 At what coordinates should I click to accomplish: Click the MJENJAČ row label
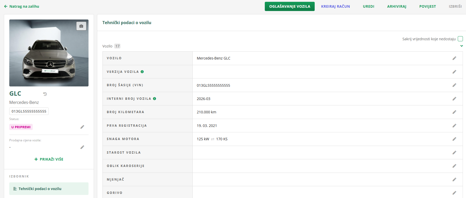click(x=116, y=180)
